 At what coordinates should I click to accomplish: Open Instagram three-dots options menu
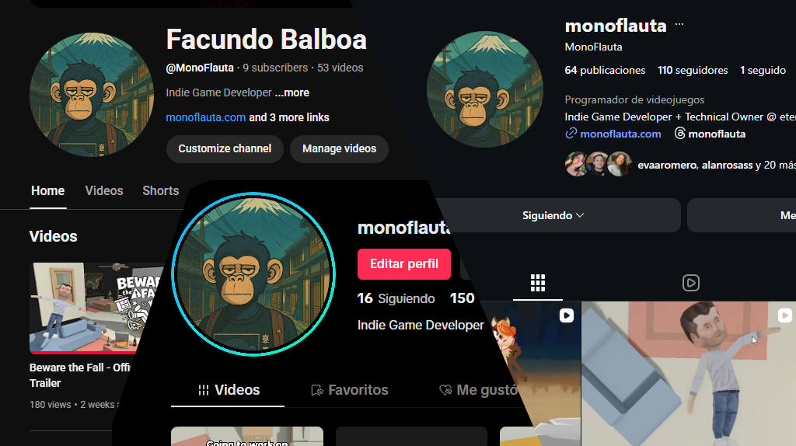click(x=679, y=24)
